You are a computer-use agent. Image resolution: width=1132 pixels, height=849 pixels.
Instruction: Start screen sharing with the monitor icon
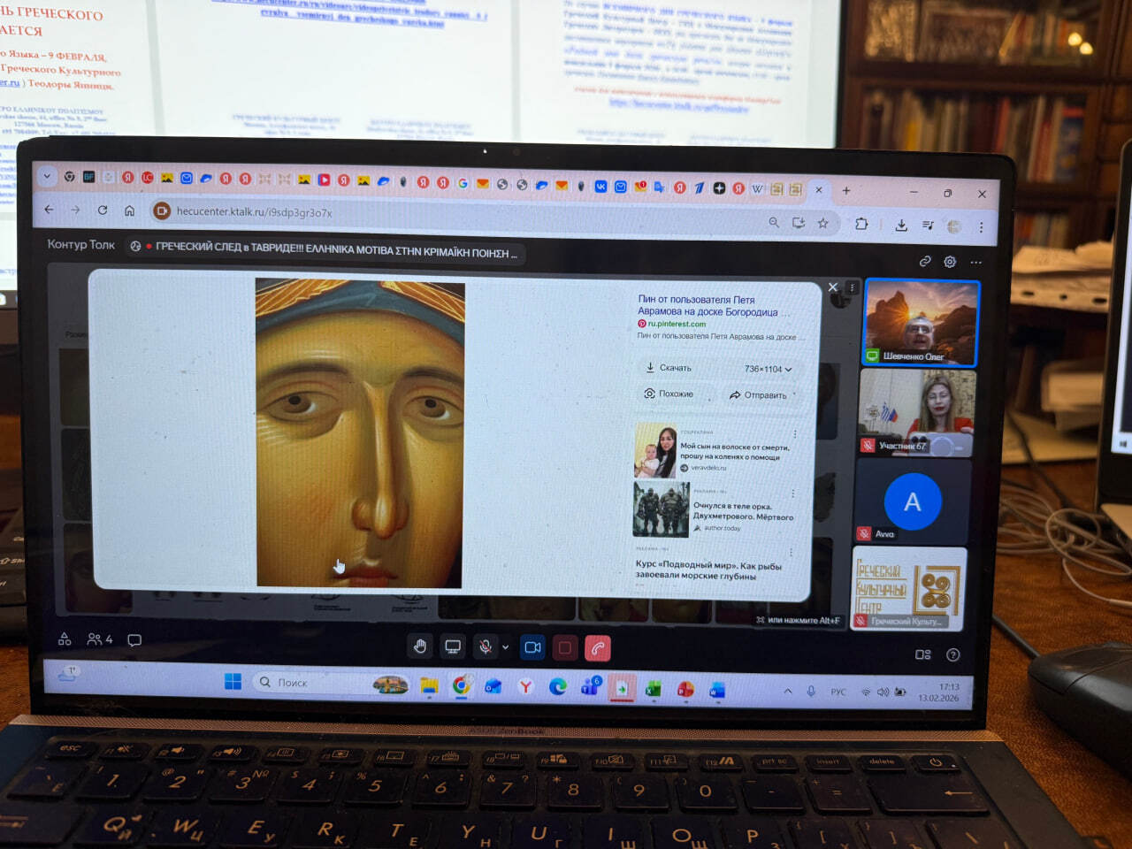453,646
